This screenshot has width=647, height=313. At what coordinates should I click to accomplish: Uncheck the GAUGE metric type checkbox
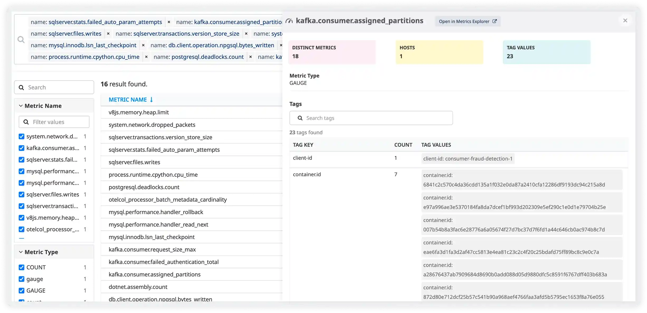(x=21, y=290)
